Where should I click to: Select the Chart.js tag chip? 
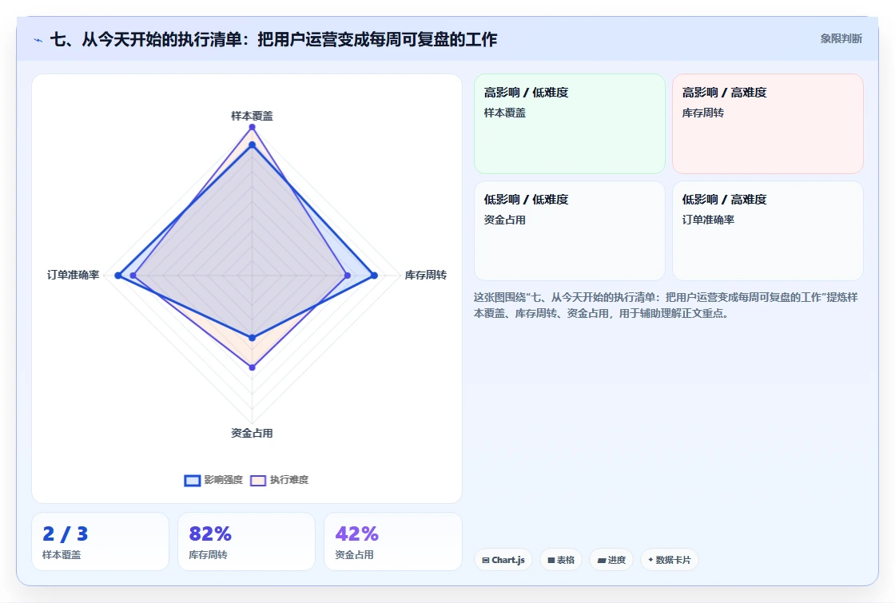point(503,560)
